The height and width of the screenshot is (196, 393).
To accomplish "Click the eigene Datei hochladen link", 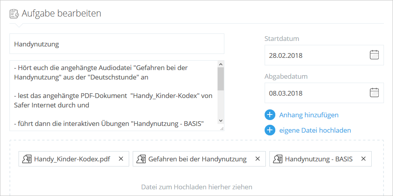I will point(315,130).
